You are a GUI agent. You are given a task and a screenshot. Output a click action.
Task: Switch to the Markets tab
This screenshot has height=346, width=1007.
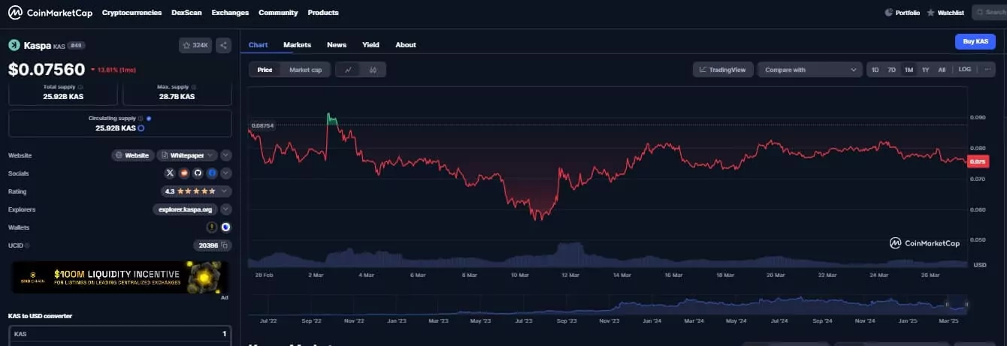click(297, 45)
